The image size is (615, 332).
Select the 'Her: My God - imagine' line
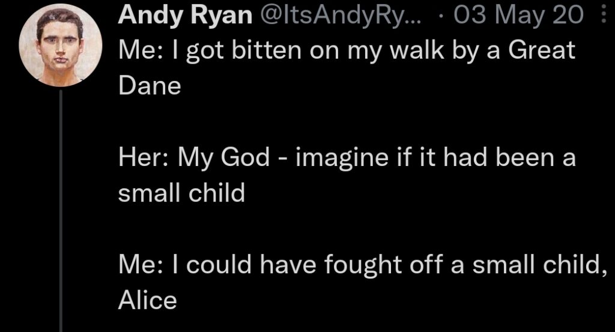click(x=347, y=158)
